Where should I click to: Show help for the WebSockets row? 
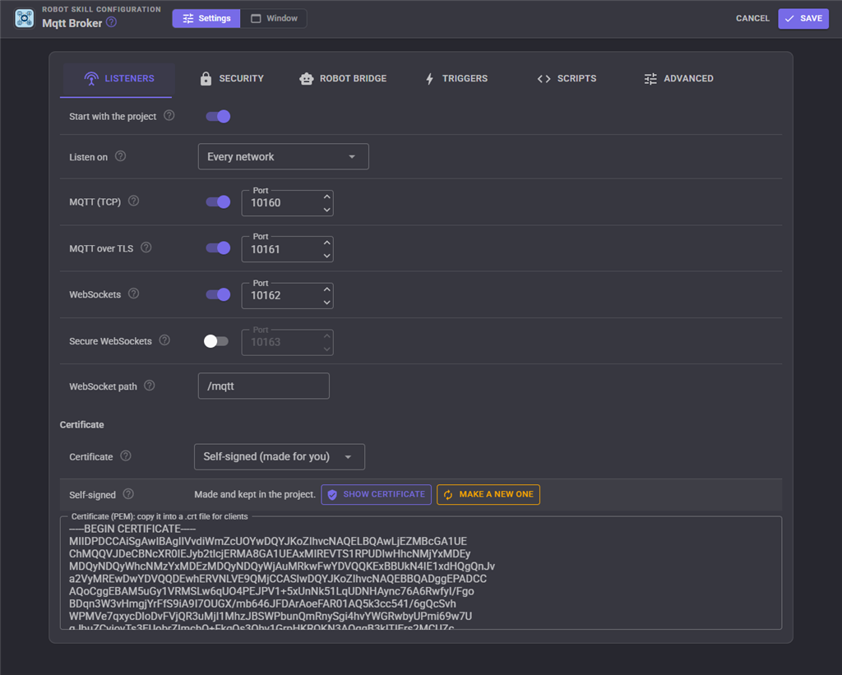pyautogui.click(x=134, y=294)
